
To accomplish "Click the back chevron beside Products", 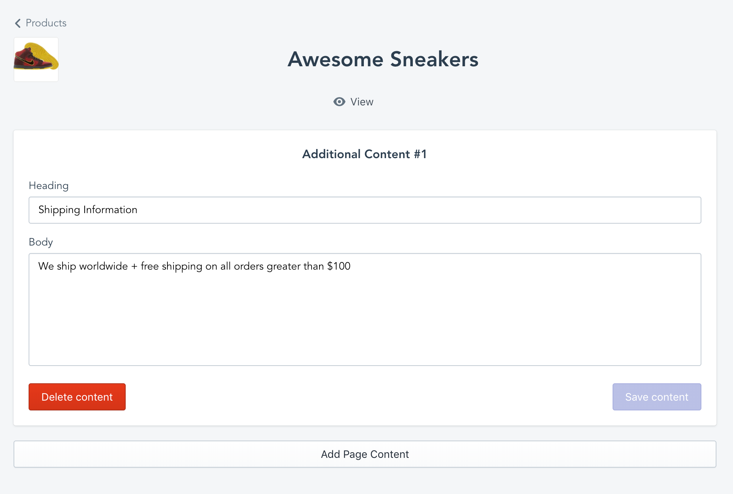I will pyautogui.click(x=18, y=23).
